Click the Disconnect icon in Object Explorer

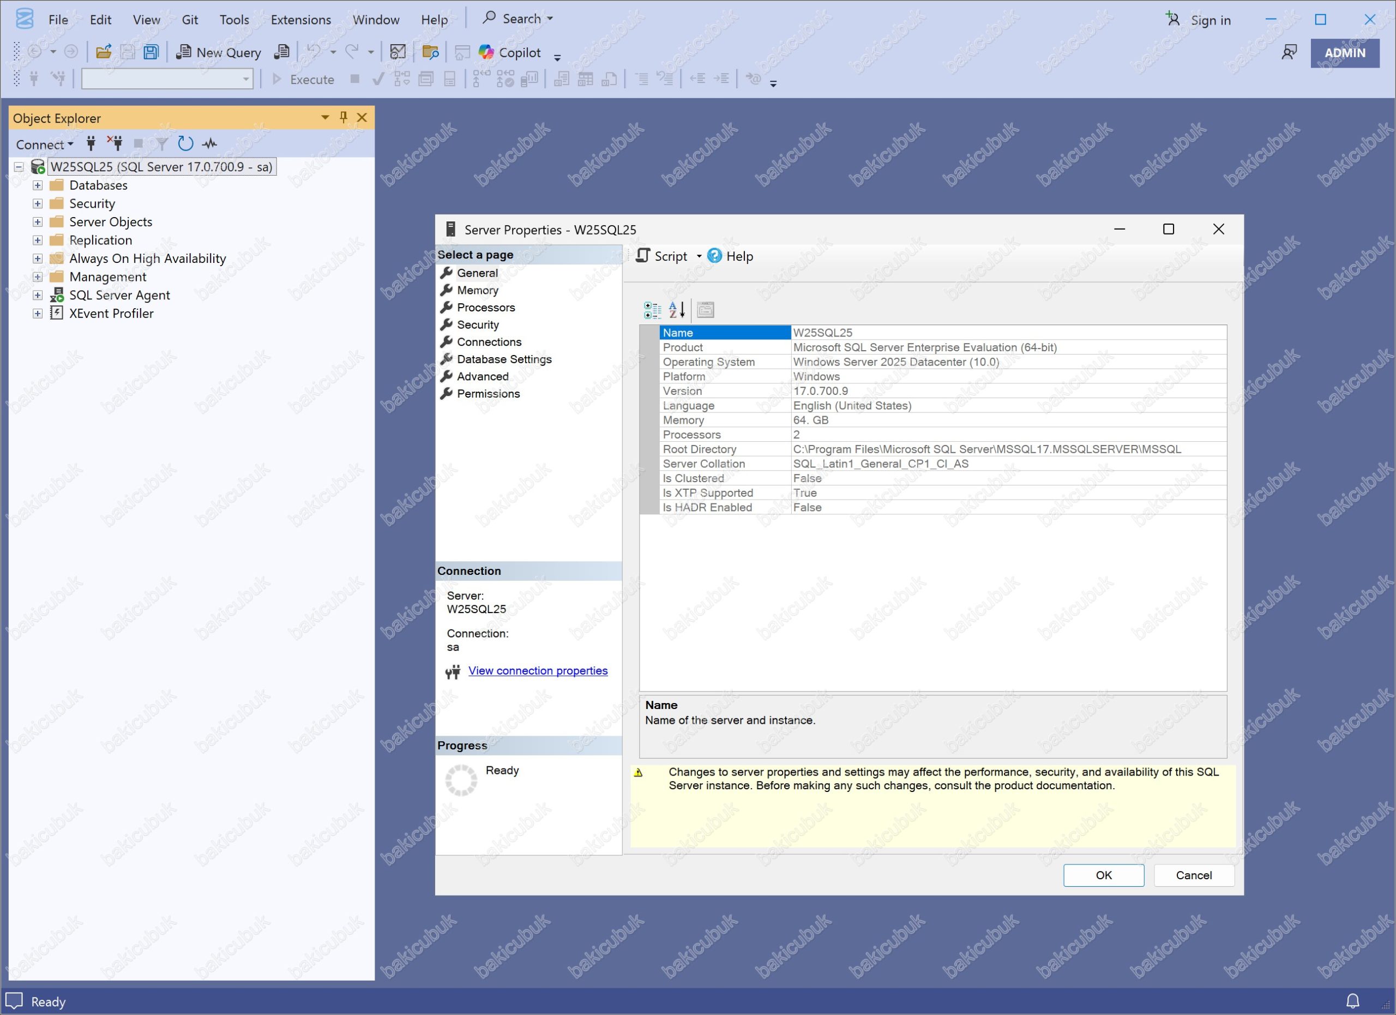(115, 143)
